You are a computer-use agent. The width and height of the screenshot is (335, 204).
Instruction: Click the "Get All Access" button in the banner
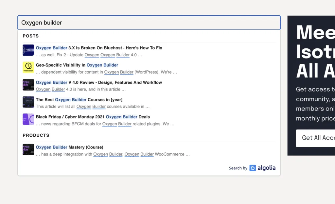tap(315, 138)
